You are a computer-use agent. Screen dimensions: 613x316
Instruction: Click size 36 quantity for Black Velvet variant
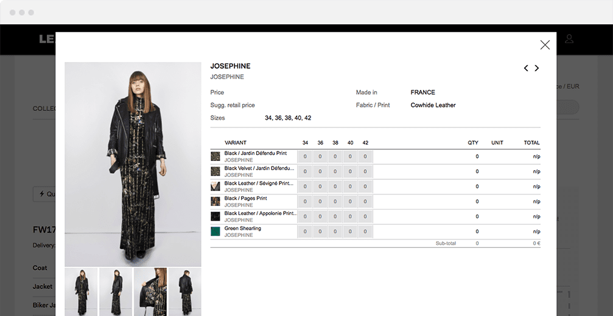click(320, 171)
